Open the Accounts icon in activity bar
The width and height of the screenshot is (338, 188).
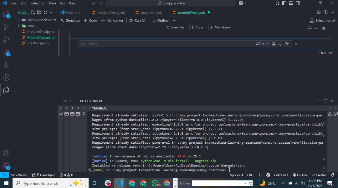[6, 153]
